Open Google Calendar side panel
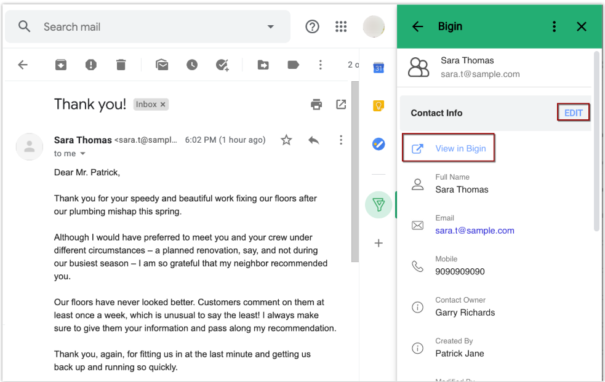This screenshot has height=382, width=605. [379, 68]
